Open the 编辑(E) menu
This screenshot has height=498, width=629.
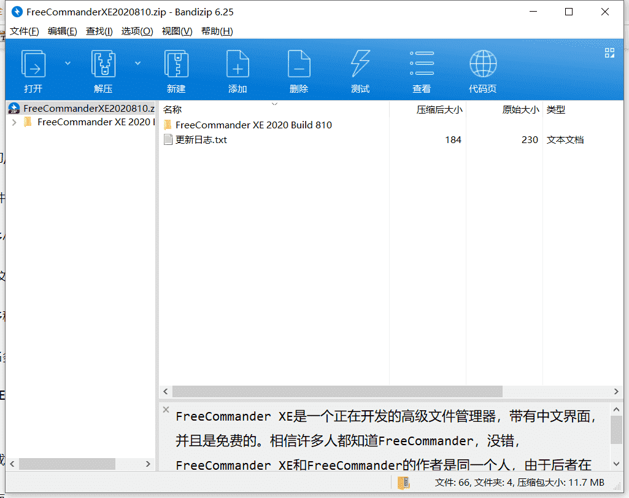pos(62,31)
